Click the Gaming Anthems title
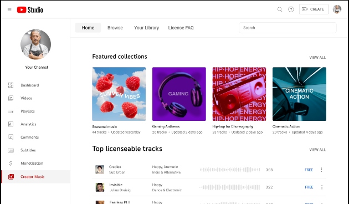This screenshot has height=204, width=349. (x=166, y=126)
